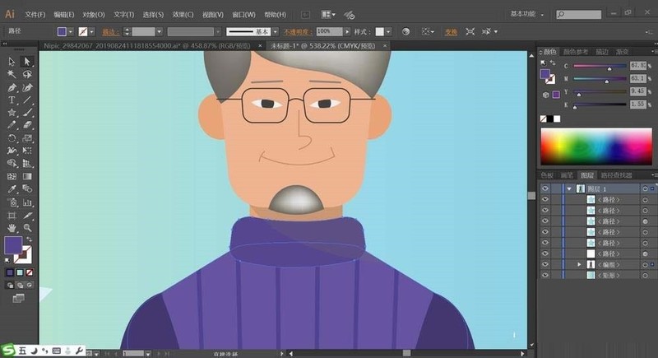Expand the 编组 group triangle
The width and height of the screenshot is (658, 358).
(579, 264)
